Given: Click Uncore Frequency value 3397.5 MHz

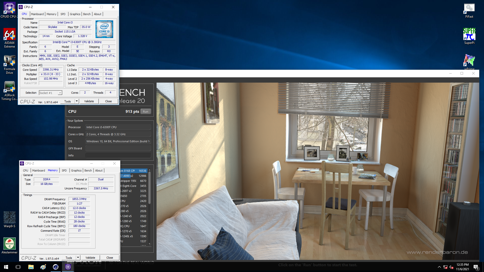Looking at the screenshot, I should (x=101, y=188).
